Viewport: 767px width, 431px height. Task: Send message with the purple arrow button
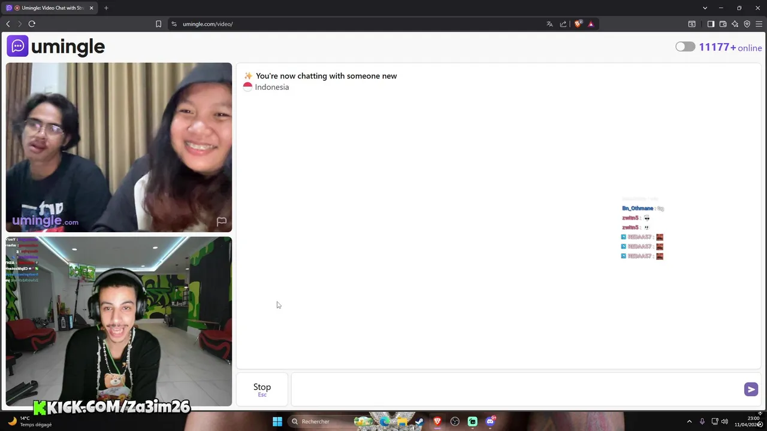751,389
